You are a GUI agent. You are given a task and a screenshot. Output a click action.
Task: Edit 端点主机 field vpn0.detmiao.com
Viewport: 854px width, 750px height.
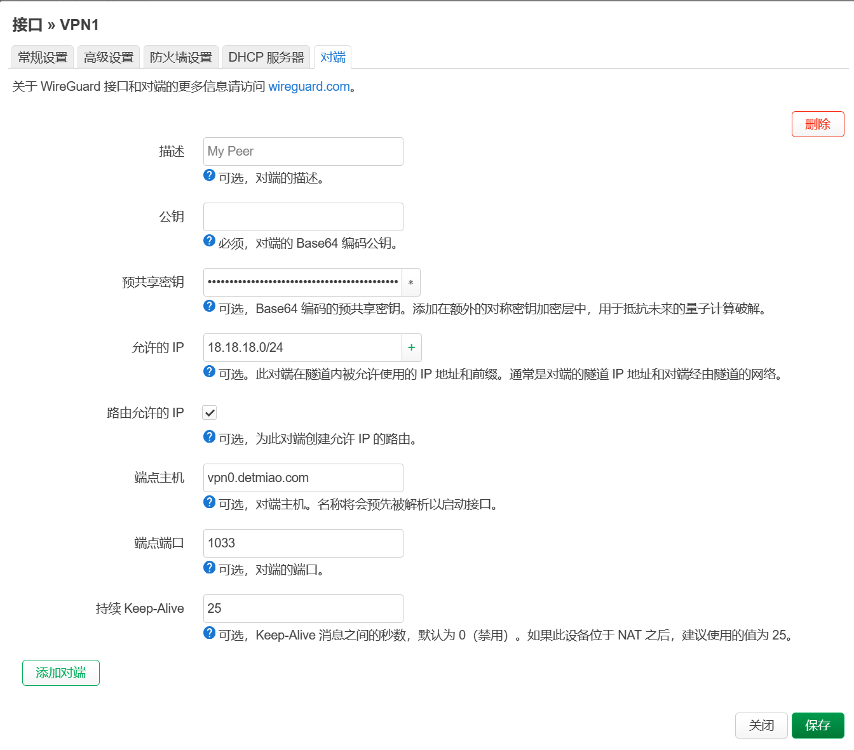click(303, 478)
